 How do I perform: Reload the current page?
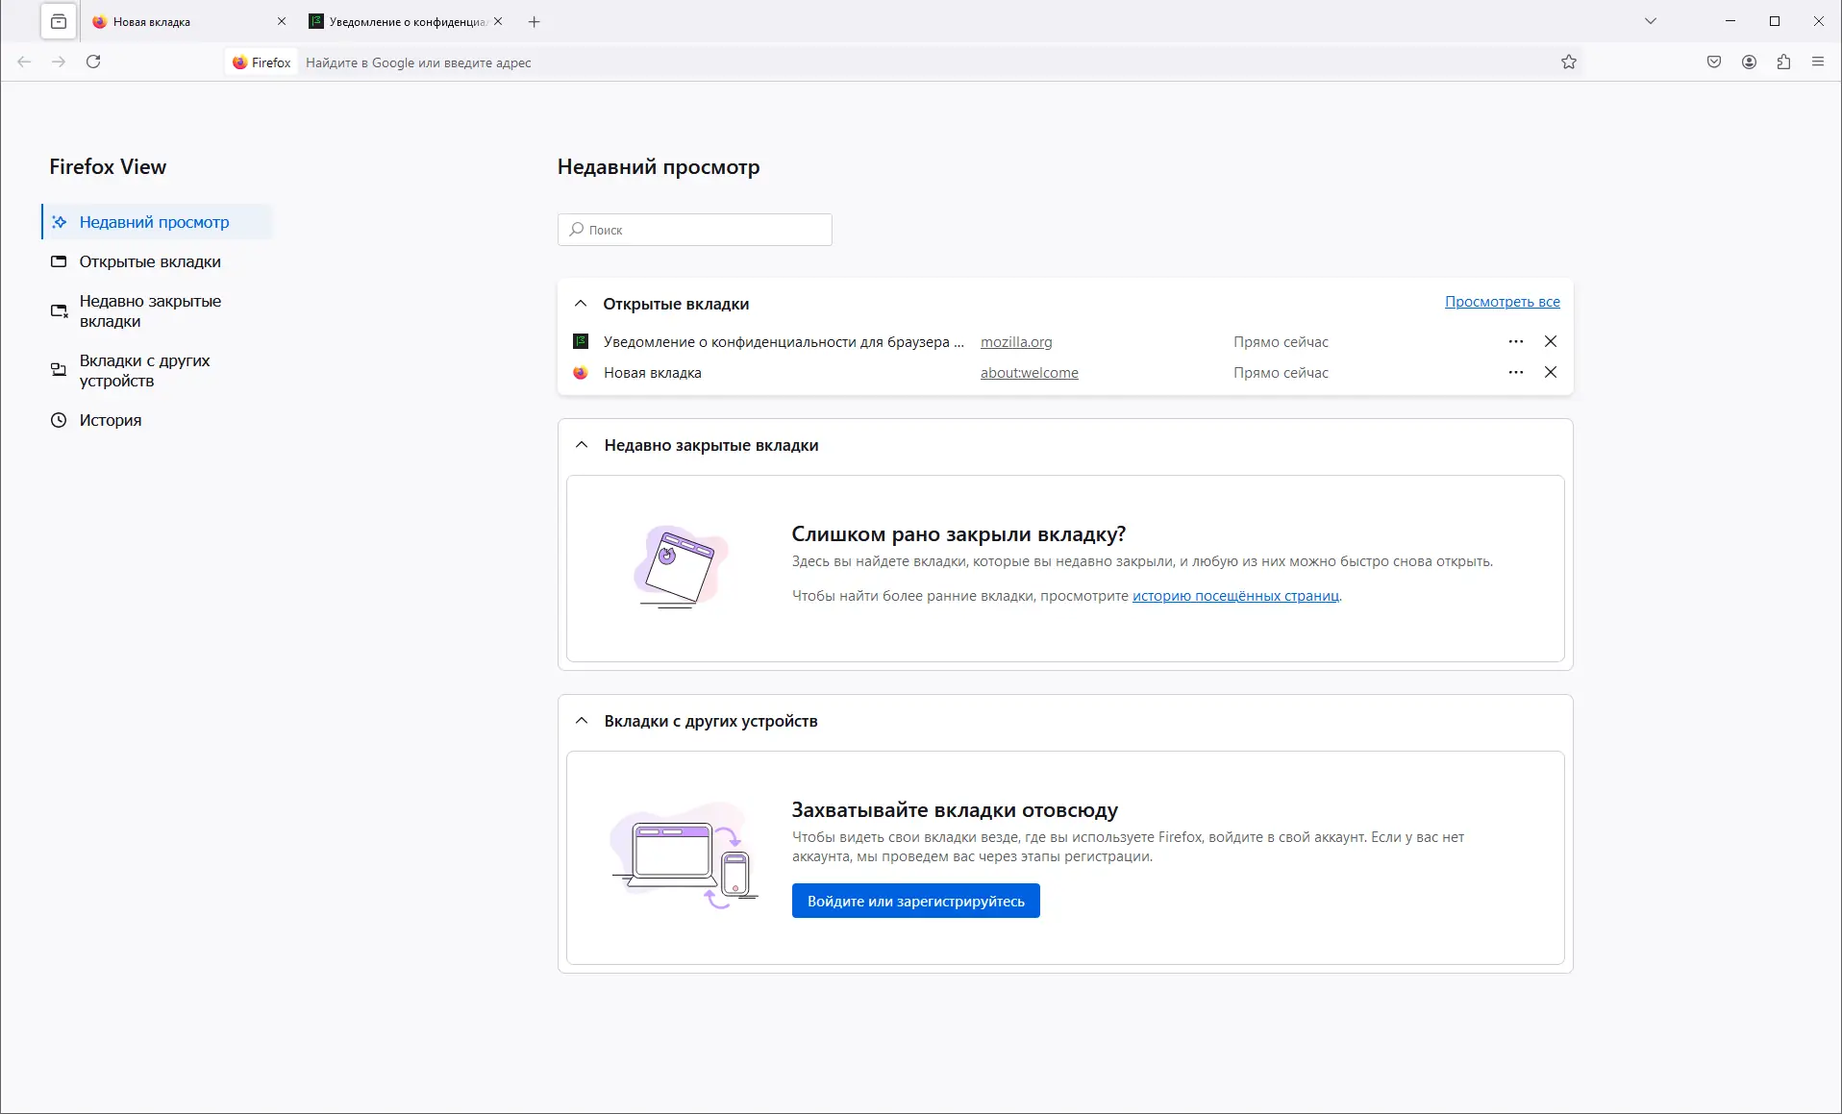pos(93,62)
